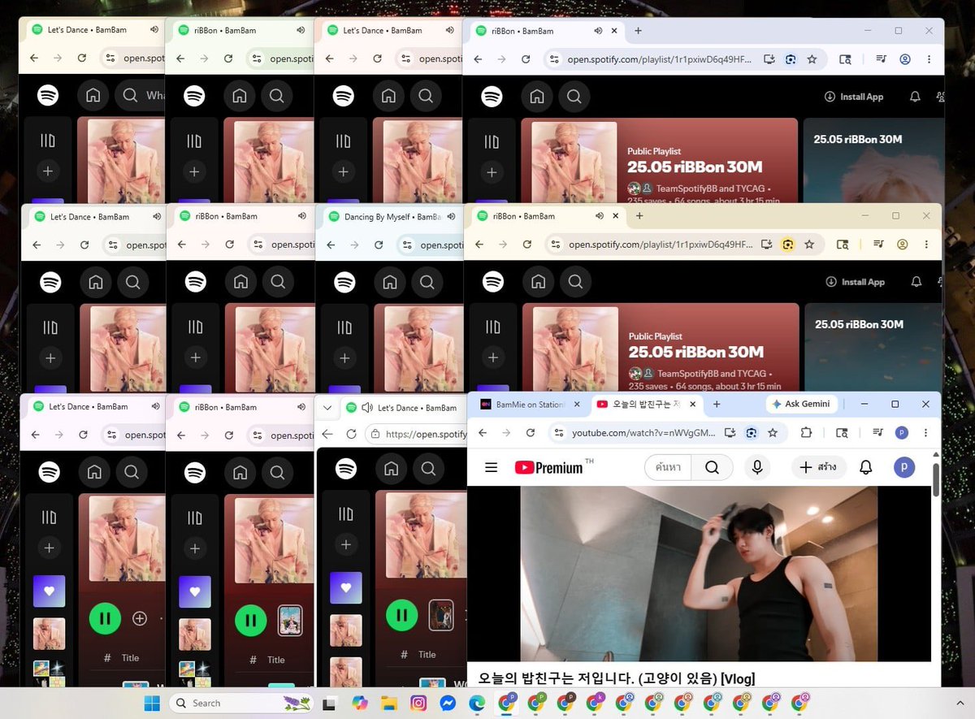Reload the page in YouTube window
Screen dimensions: 975x719
click(x=529, y=433)
